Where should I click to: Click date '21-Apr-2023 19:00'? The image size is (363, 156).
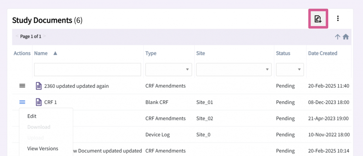coord(328,118)
